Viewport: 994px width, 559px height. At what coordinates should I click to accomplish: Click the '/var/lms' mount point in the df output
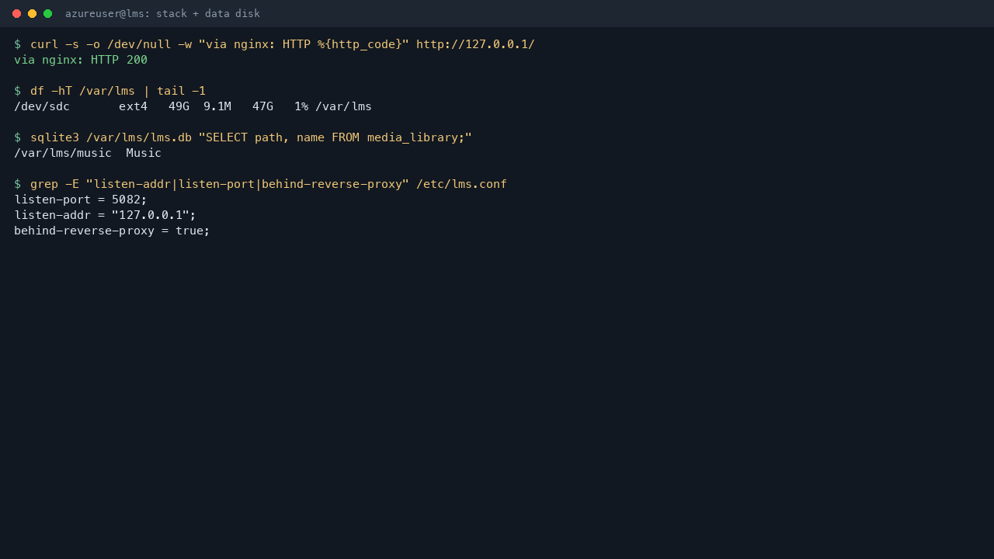[343, 106]
